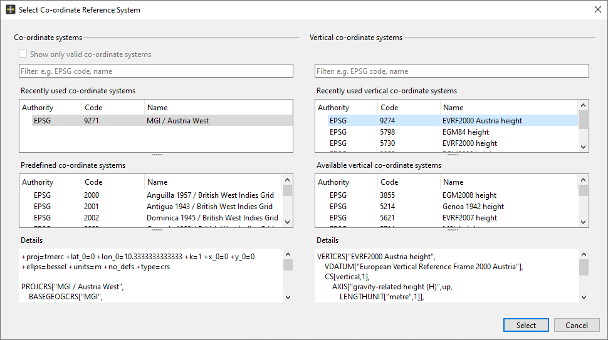608x340 pixels.
Task: Select EGM2008 height available vertical system
Action: coord(453,195)
